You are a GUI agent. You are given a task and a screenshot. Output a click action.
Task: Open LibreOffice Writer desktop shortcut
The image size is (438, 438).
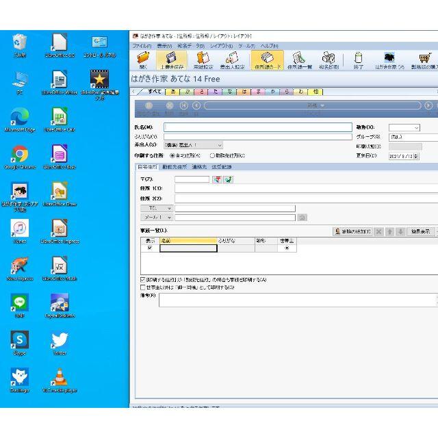point(60,82)
